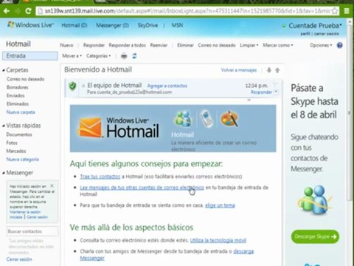Screen dimensions: 354x266
Task: Open the Fotos quick view
Action: click(x=12, y=143)
